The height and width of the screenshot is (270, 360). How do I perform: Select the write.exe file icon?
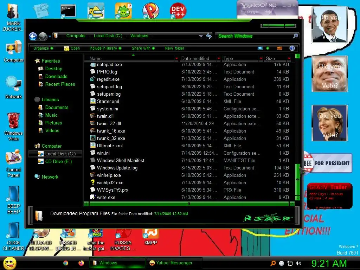tap(92, 197)
